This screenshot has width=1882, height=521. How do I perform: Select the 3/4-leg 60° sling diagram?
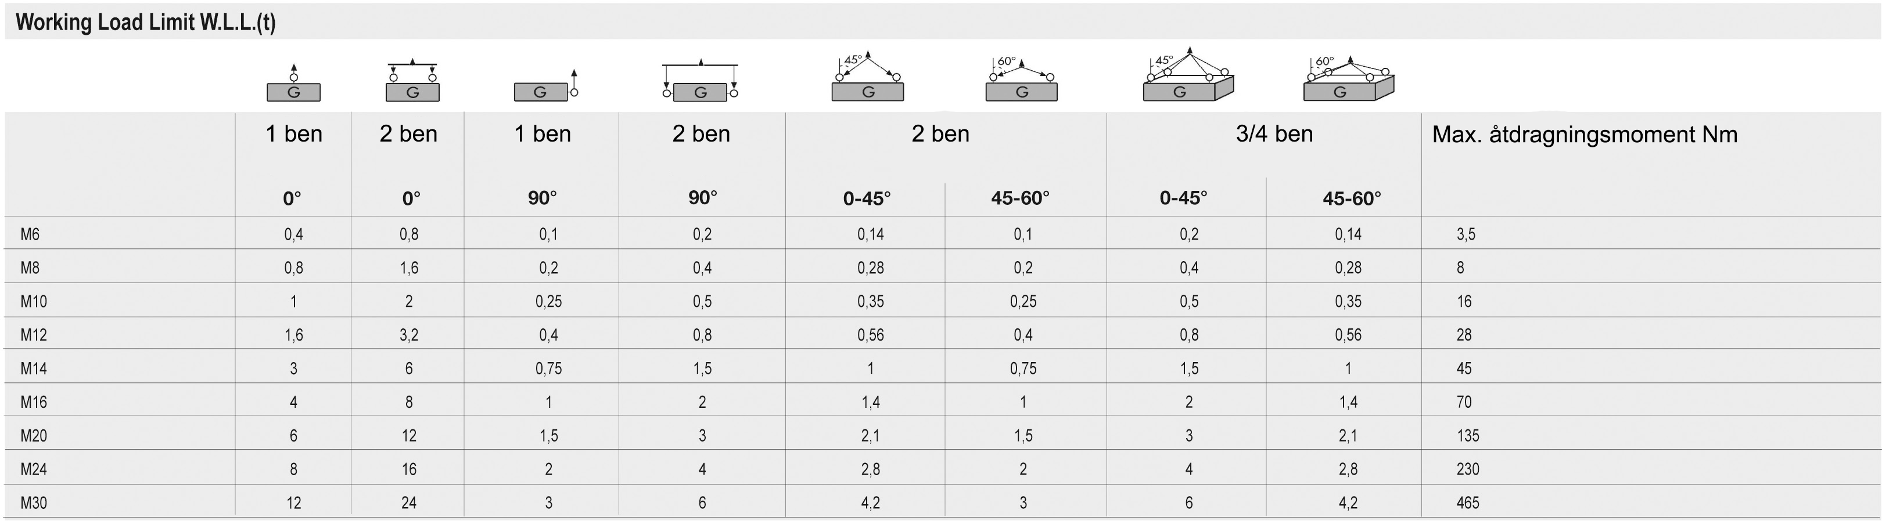click(1349, 77)
